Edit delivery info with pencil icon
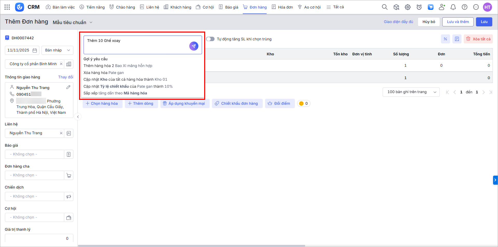498x247 pixels. [x=68, y=87]
